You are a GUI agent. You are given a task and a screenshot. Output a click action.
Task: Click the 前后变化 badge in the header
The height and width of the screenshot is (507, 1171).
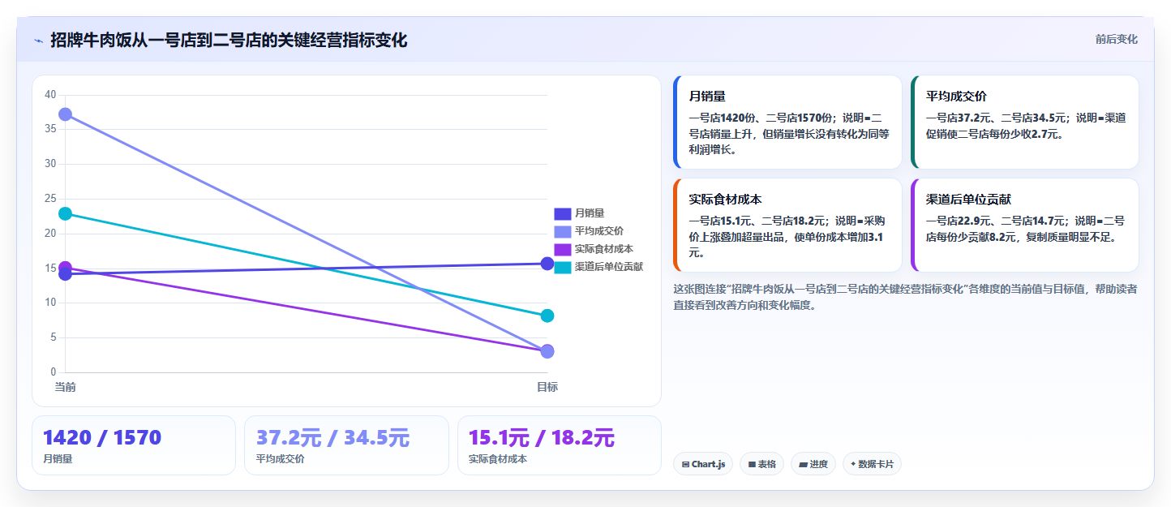point(1116,39)
